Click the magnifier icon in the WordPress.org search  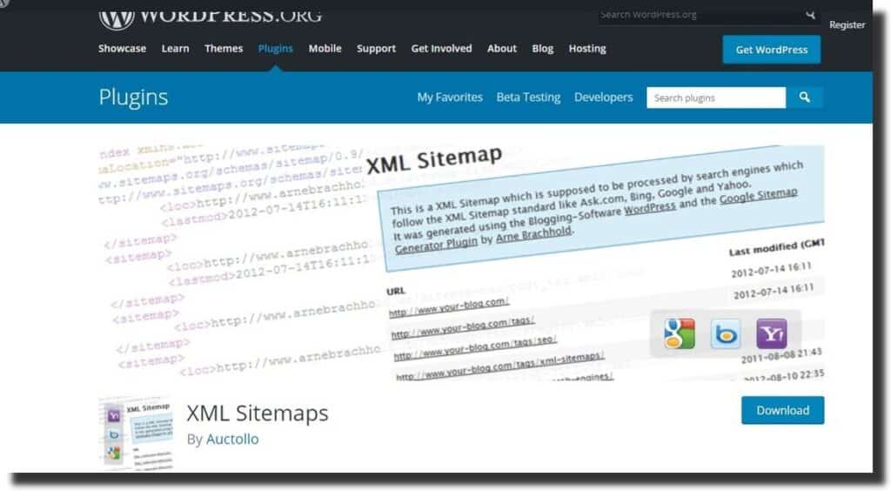pos(810,14)
